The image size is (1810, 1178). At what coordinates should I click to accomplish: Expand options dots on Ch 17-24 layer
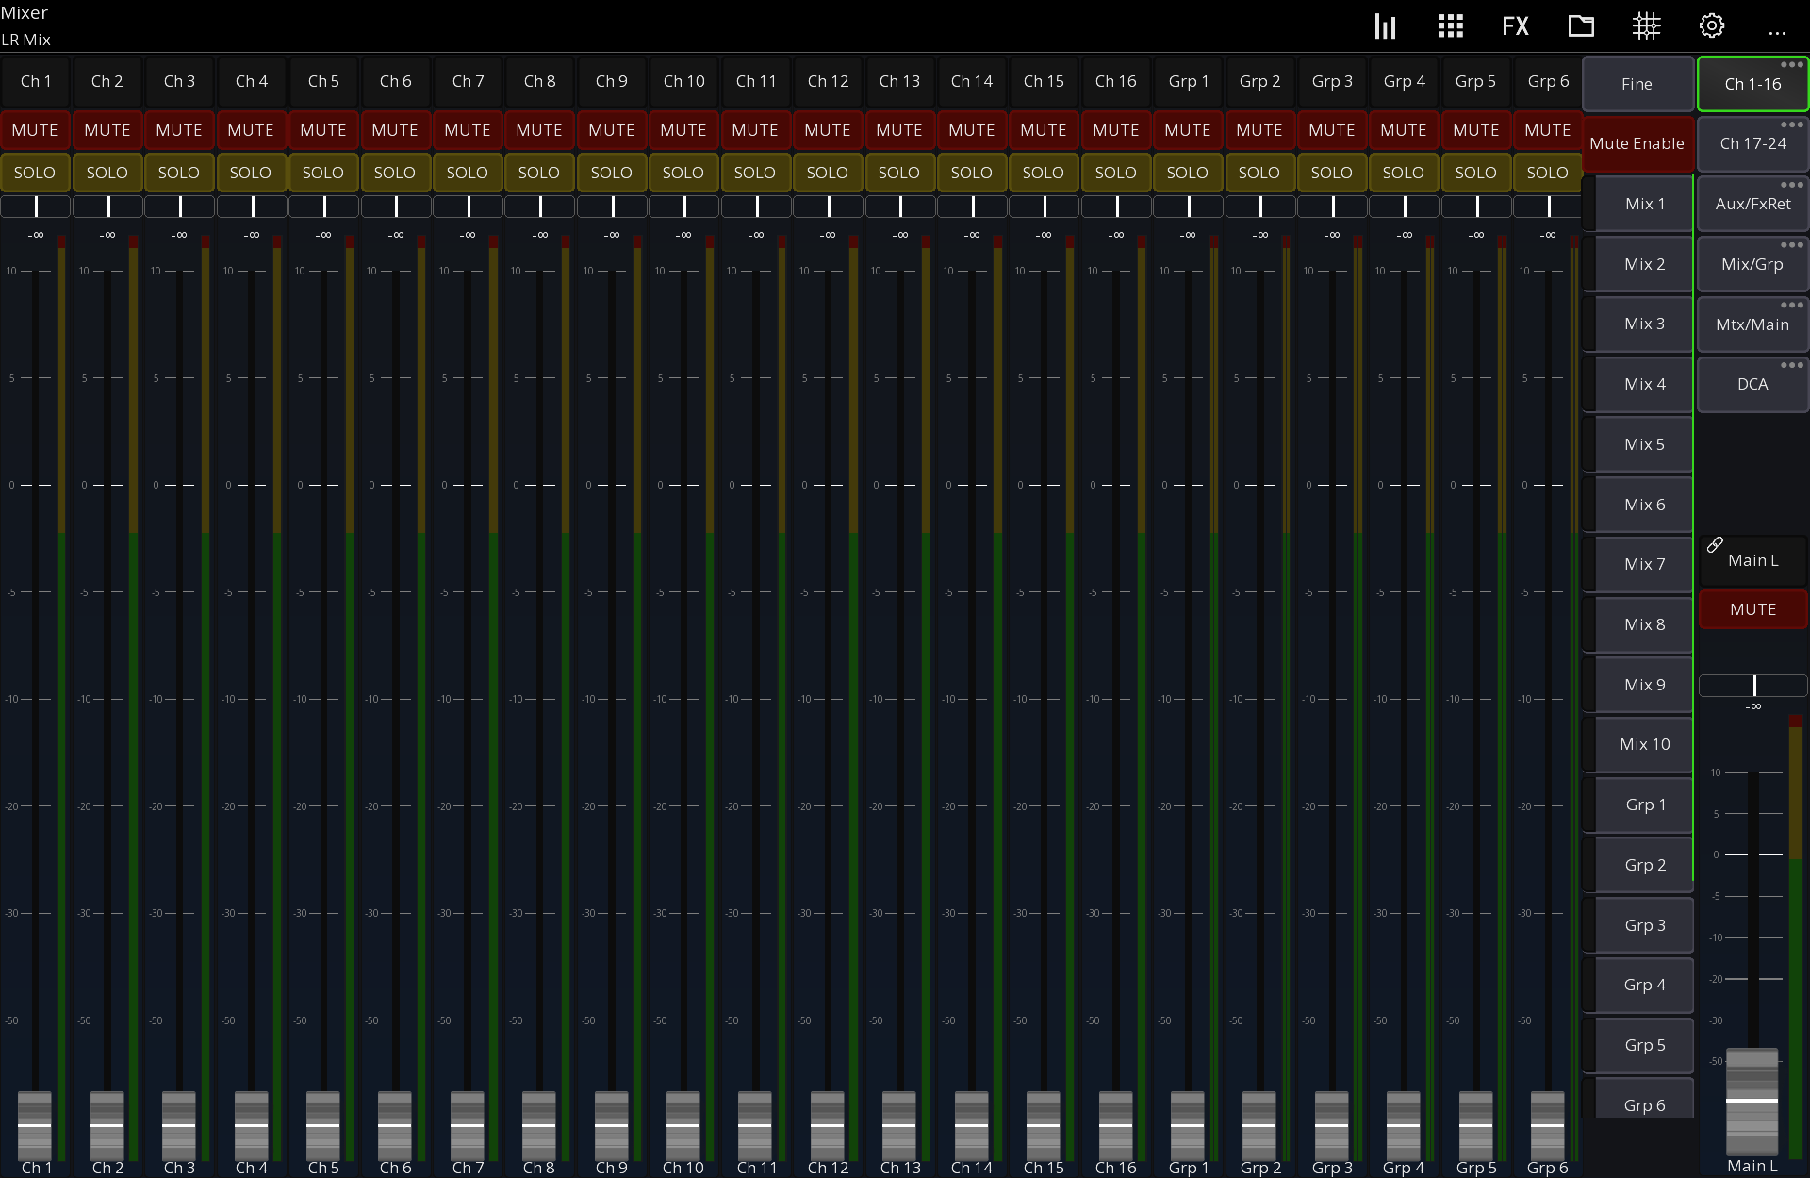click(x=1791, y=124)
